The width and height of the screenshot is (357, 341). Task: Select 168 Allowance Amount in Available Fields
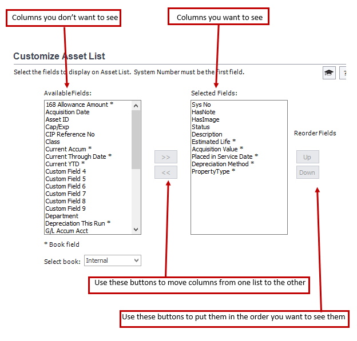(80, 105)
